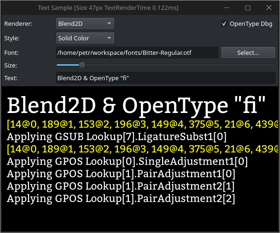Click the Select... font button
This screenshot has height=233, width=280.
[248, 53]
